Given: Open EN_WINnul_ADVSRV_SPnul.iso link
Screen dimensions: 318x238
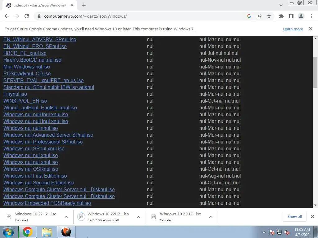Looking at the screenshot, I should pos(40,39).
